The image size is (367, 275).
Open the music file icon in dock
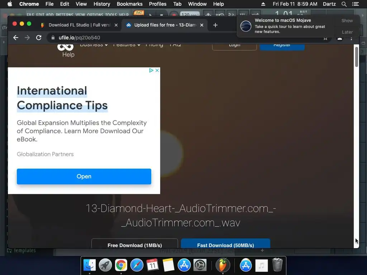coord(261,265)
